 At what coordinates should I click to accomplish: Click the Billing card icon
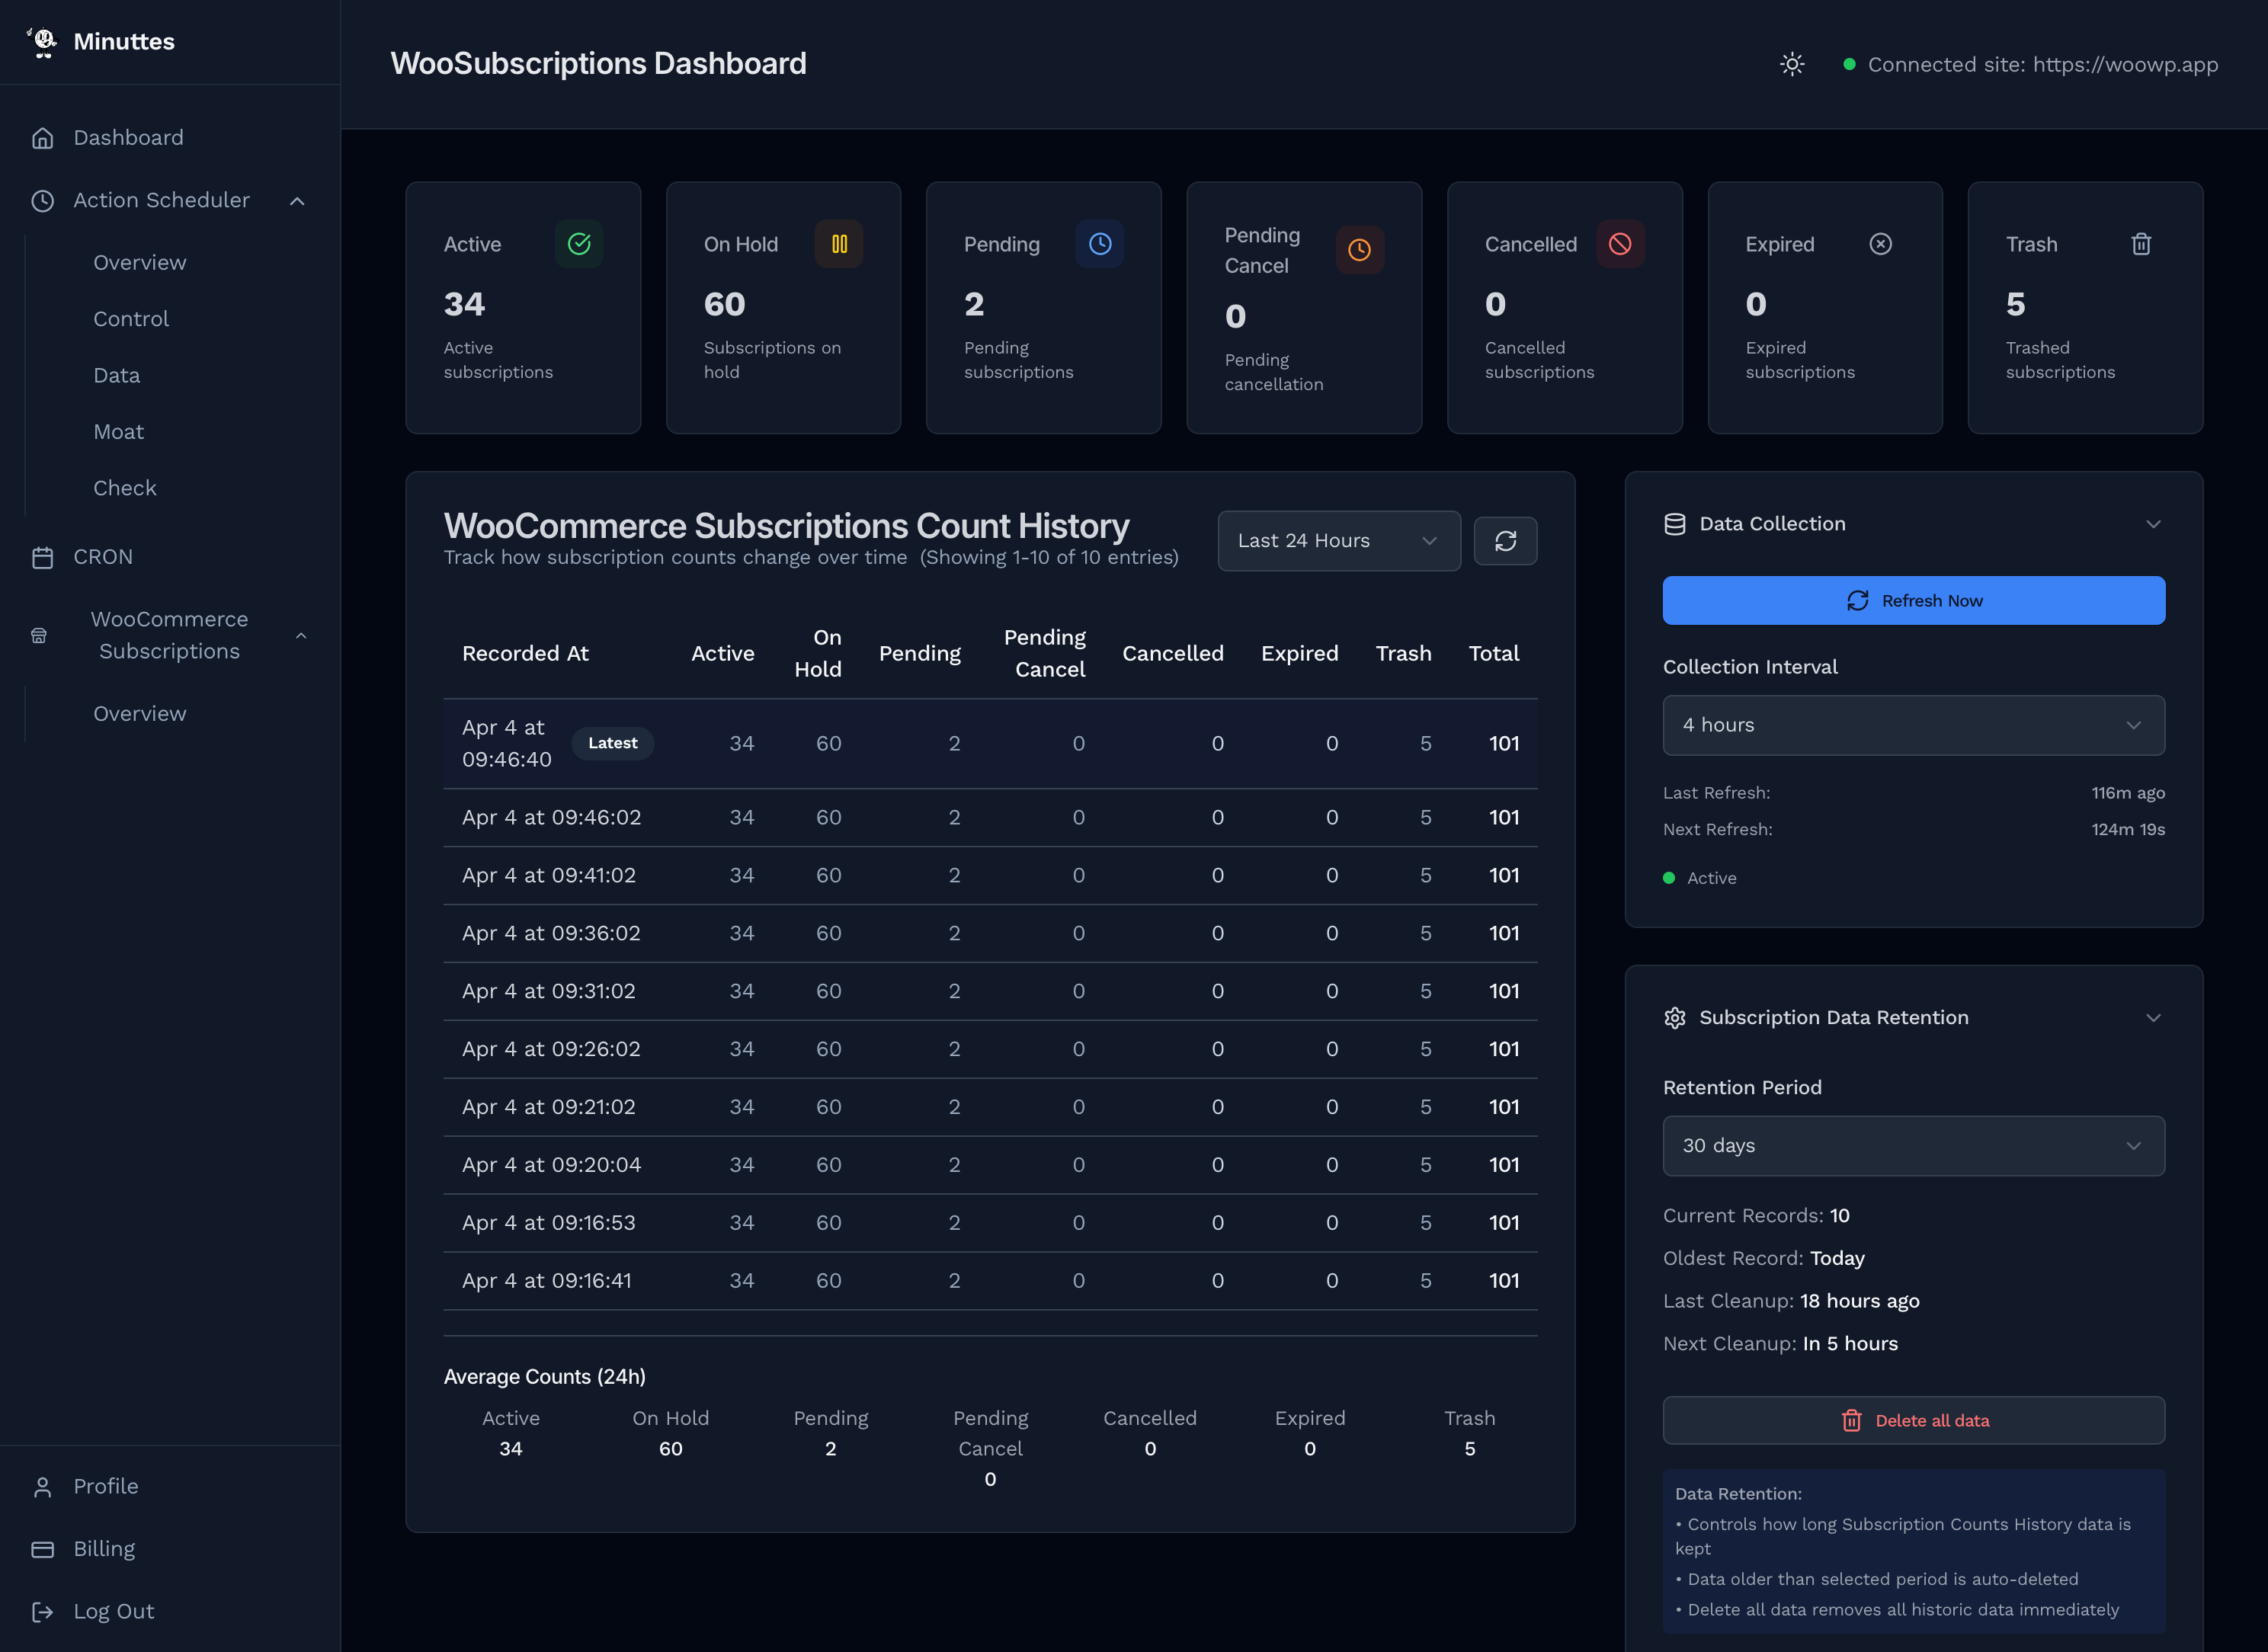pos(43,1548)
